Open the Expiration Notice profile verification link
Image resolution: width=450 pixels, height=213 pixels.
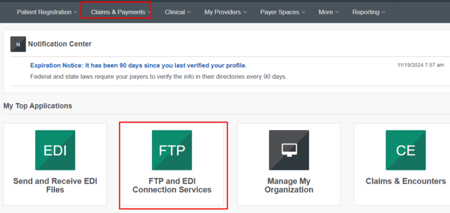[138, 65]
